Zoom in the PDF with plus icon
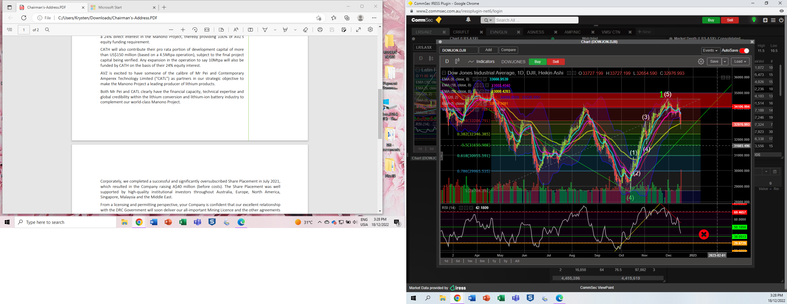 click(183, 30)
